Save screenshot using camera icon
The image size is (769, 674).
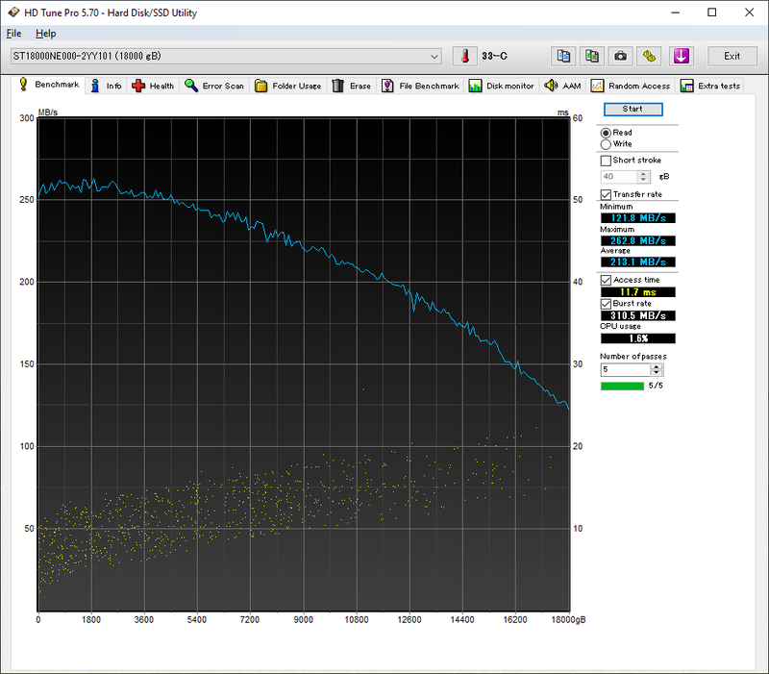click(x=621, y=56)
